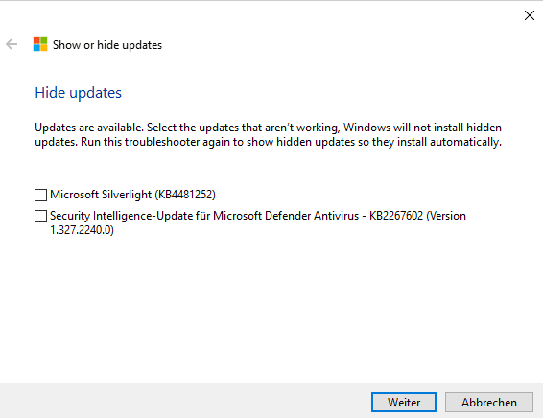Check the Microsoft Silverlight (KB4481252) checkbox
Viewport: 543px width, 418px height.
tap(40, 195)
